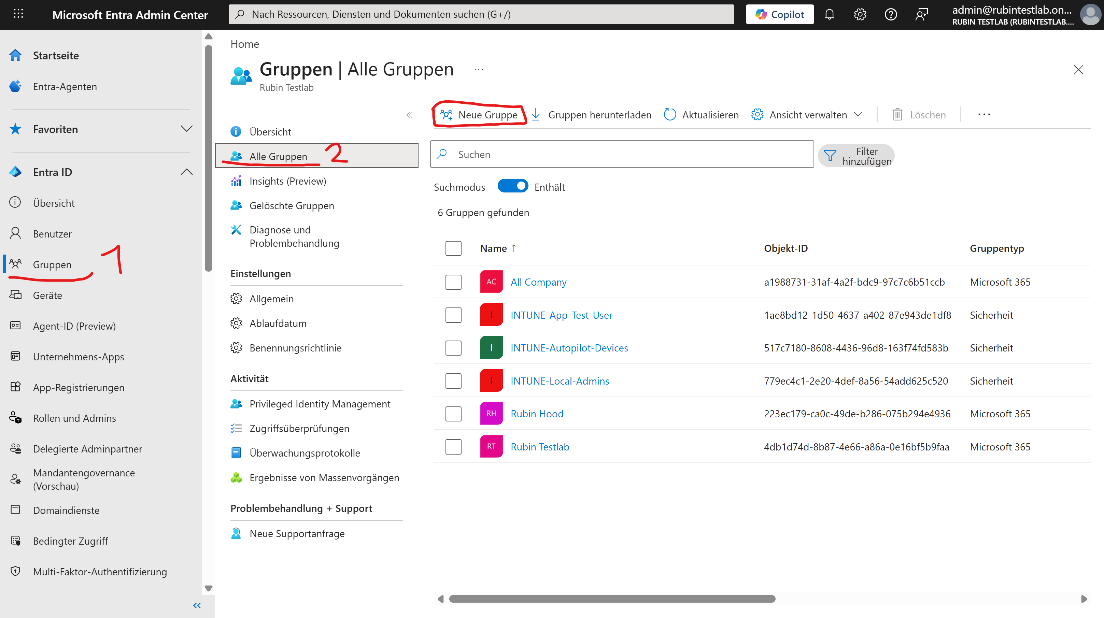Image resolution: width=1104 pixels, height=618 pixels.
Task: Expand the Favoriten section chevron
Action: tap(186, 129)
